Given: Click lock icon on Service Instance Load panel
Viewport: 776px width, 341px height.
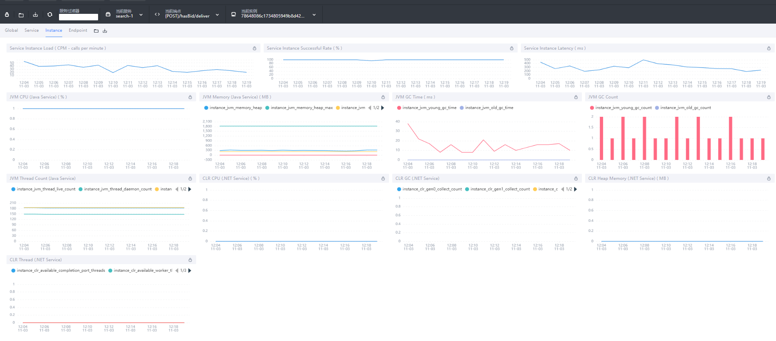Looking at the screenshot, I should click(254, 48).
